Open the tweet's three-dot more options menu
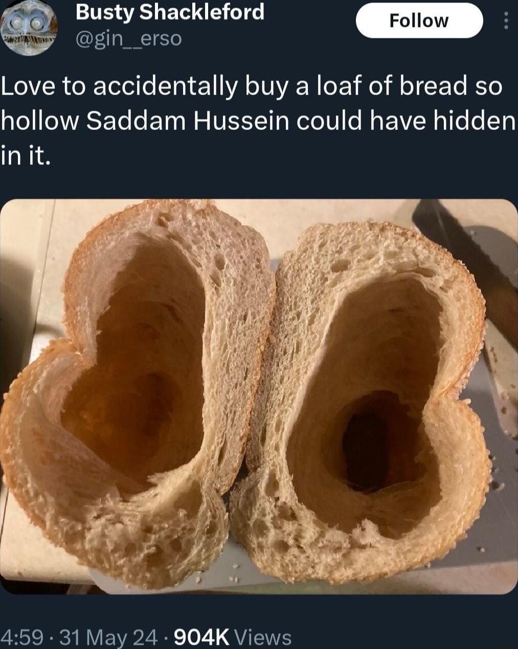Viewport: 518px width, 649px height. 506,20
